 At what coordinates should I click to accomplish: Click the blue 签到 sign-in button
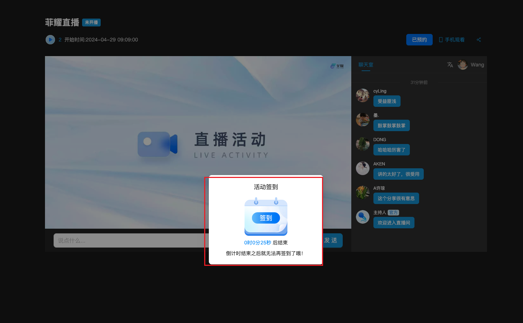click(x=266, y=218)
